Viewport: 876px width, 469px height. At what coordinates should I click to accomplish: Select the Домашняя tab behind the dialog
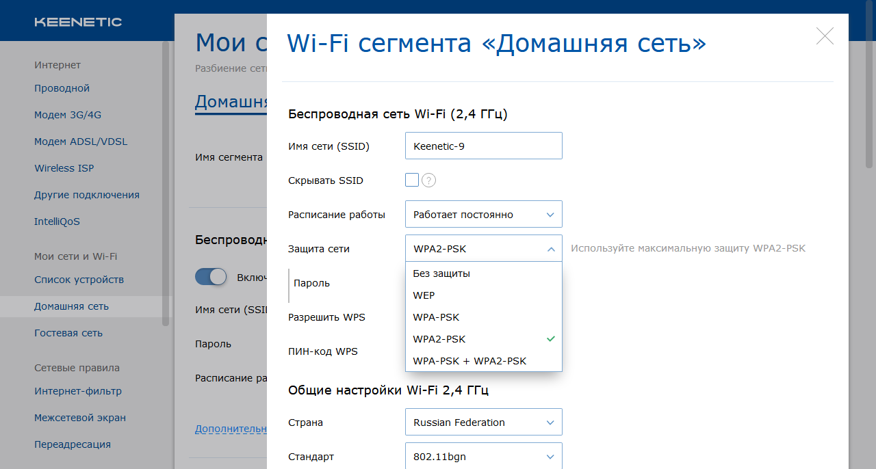click(x=231, y=103)
